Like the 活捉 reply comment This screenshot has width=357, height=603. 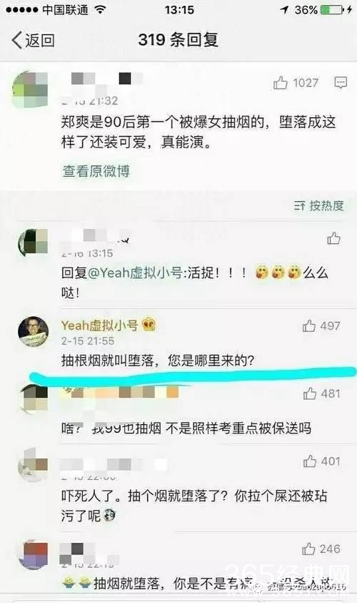click(x=333, y=238)
